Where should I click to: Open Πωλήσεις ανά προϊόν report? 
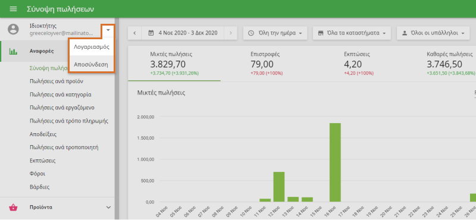click(57, 81)
